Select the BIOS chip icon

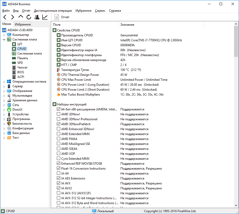click(x=14, y=72)
